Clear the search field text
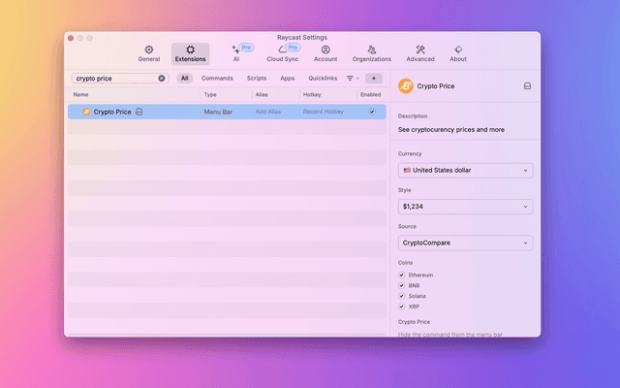Viewport: 620px width, 388px height. [x=162, y=78]
